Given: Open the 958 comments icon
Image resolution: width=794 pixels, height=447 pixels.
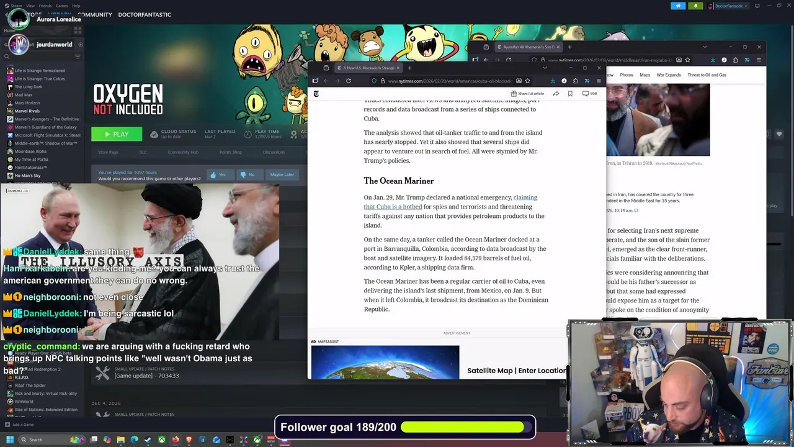Looking at the screenshot, I should pos(589,94).
